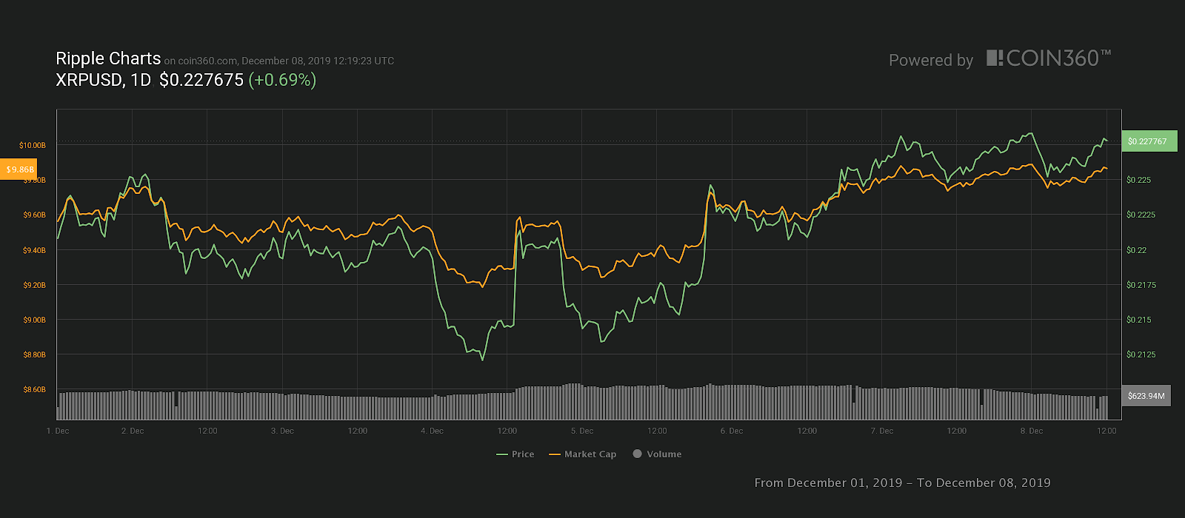The height and width of the screenshot is (518, 1185).
Task: Click the '2. Dec' axis label
Action: 133,431
